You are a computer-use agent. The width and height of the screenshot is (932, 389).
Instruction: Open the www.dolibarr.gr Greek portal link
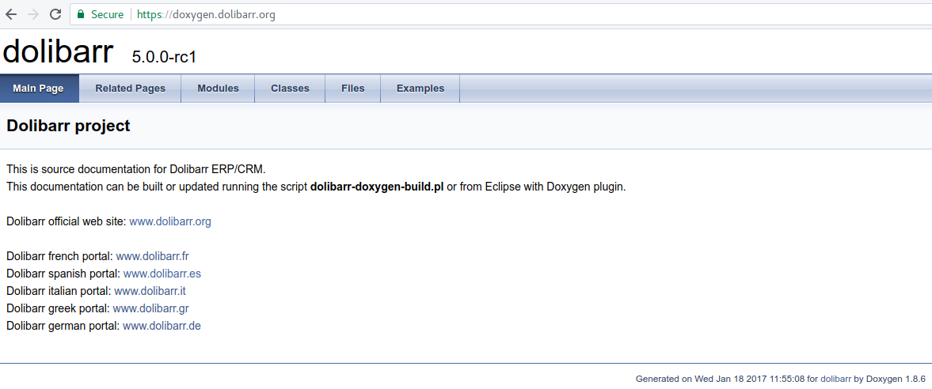coord(151,308)
